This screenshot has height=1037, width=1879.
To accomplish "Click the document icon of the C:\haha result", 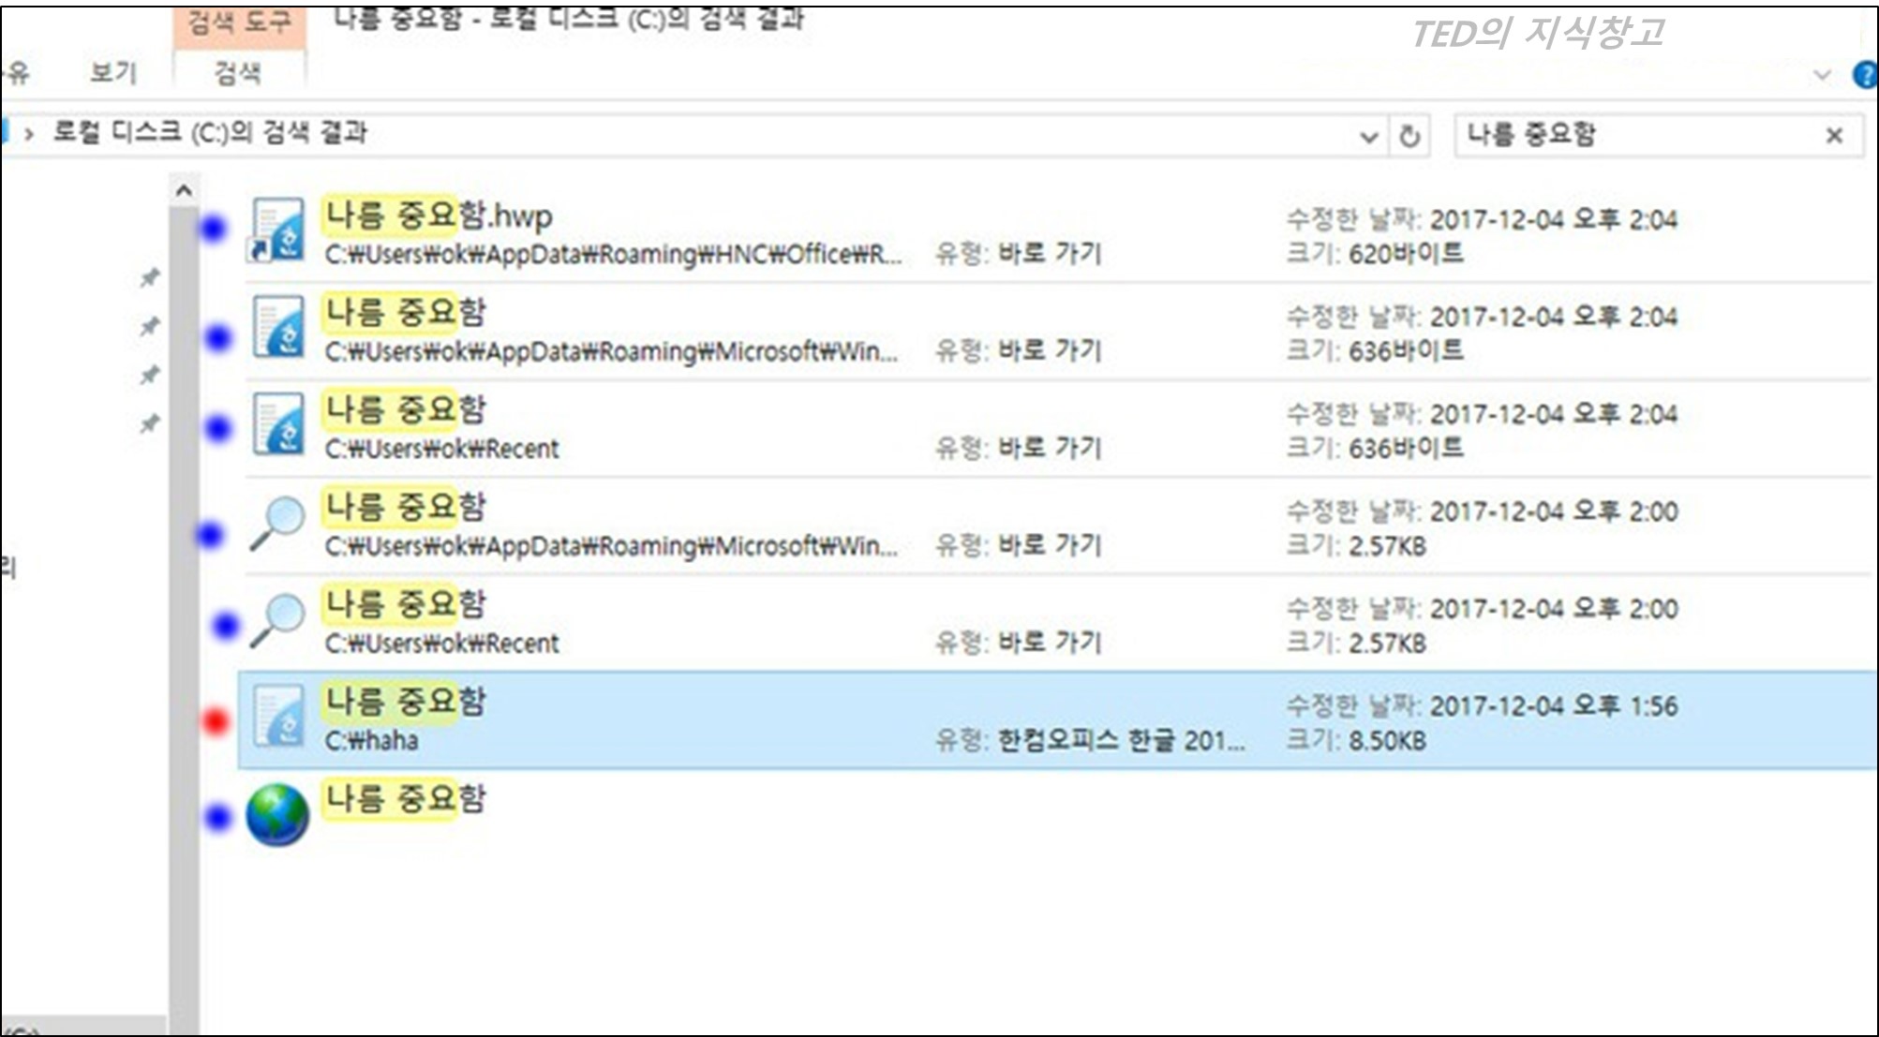I will (277, 717).
